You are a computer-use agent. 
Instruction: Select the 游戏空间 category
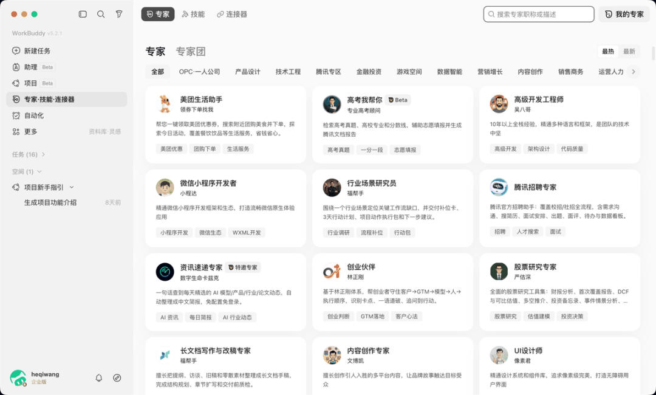[409, 72]
